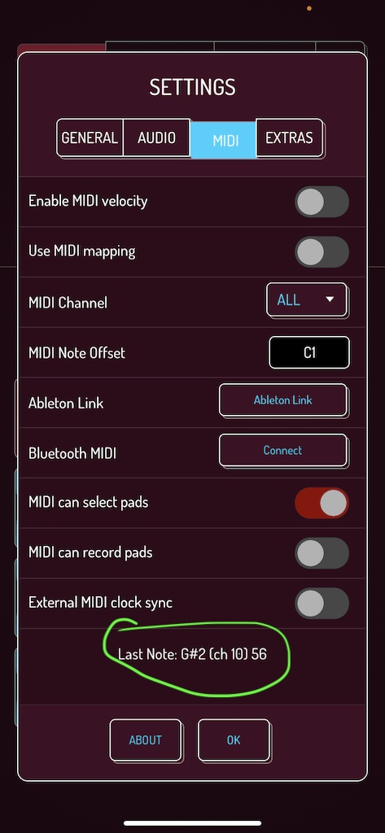Click the Last Note G#2 readout
Viewport: 385px width, 833px height.
coord(192,655)
